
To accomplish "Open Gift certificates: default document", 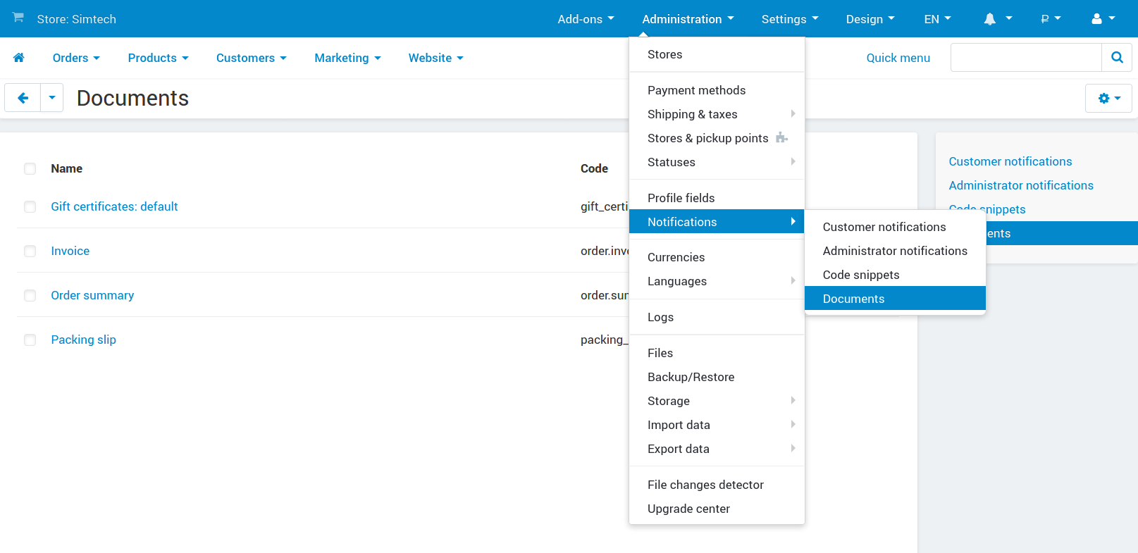I will [114, 206].
